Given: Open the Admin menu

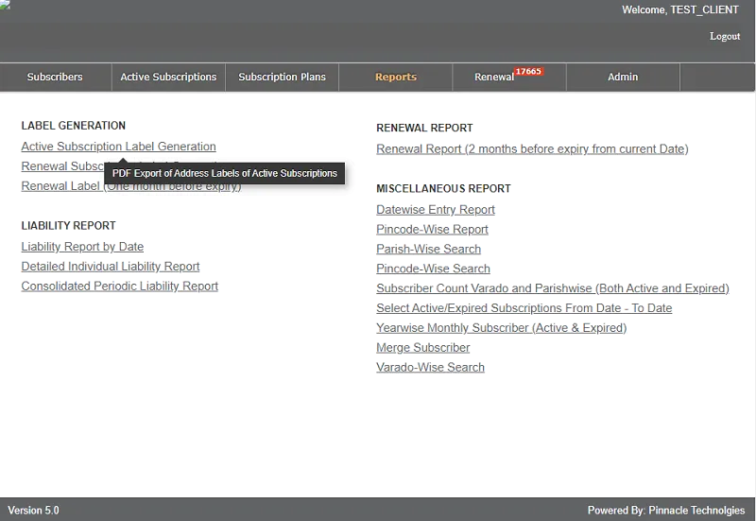Looking at the screenshot, I should click(x=623, y=78).
